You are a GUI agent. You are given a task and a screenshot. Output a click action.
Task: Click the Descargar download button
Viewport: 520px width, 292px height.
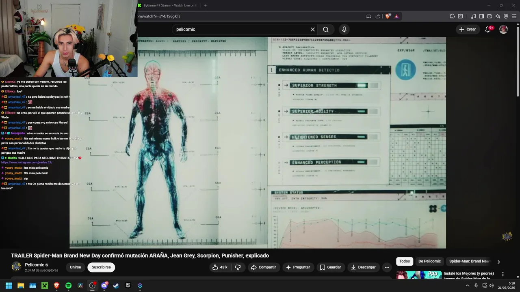point(363,267)
